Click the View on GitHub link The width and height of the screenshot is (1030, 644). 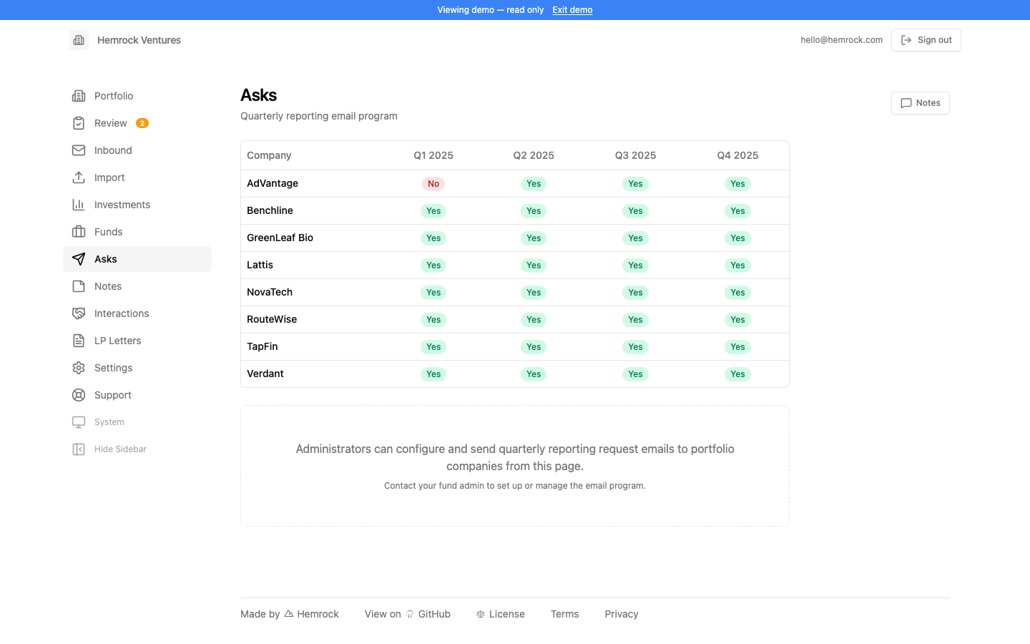click(408, 614)
